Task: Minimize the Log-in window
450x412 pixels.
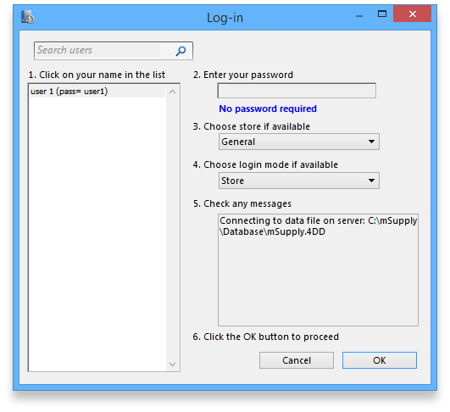Action: 359,15
